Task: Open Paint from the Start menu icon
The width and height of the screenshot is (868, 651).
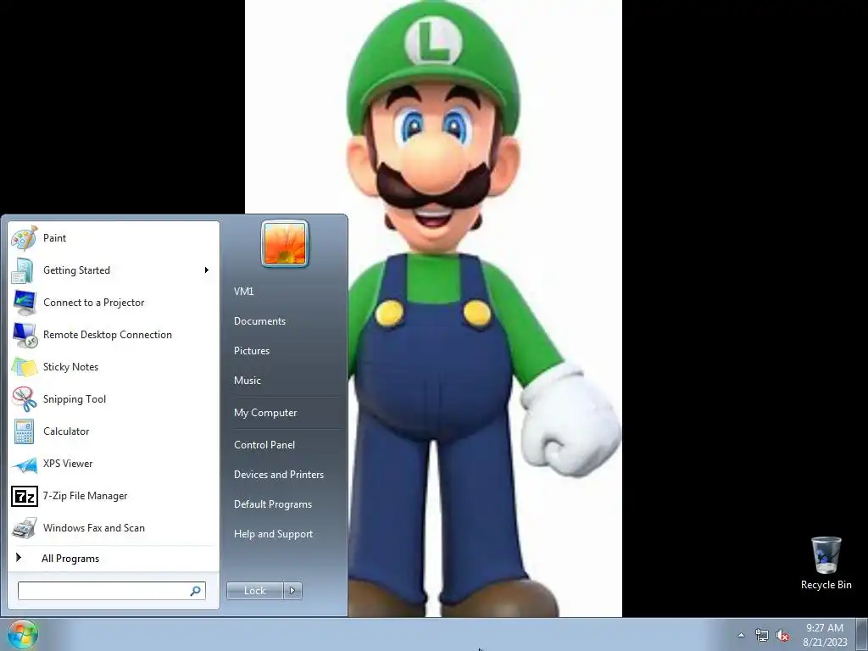Action: pyautogui.click(x=25, y=238)
